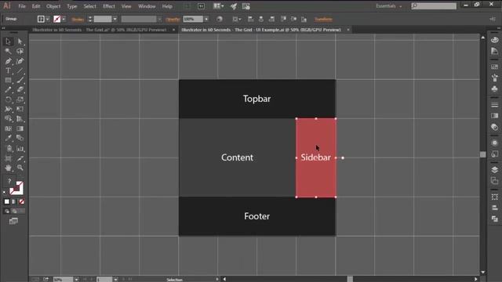
Task: Open the Pathfinder panel icon at bottom
Action: pyautogui.click(x=495, y=219)
